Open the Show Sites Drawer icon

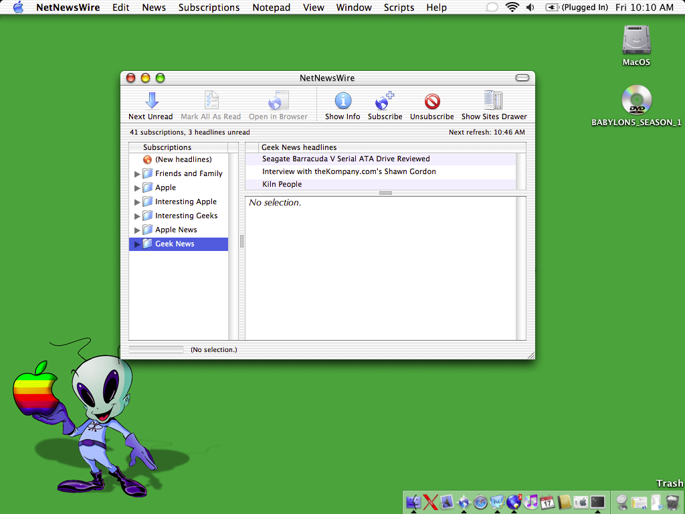click(x=494, y=101)
